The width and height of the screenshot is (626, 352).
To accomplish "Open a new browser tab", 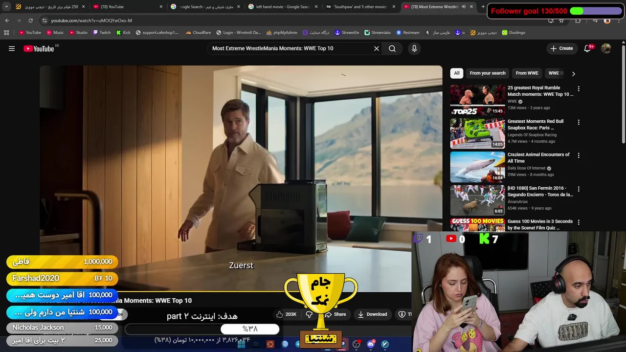I will (483, 7).
